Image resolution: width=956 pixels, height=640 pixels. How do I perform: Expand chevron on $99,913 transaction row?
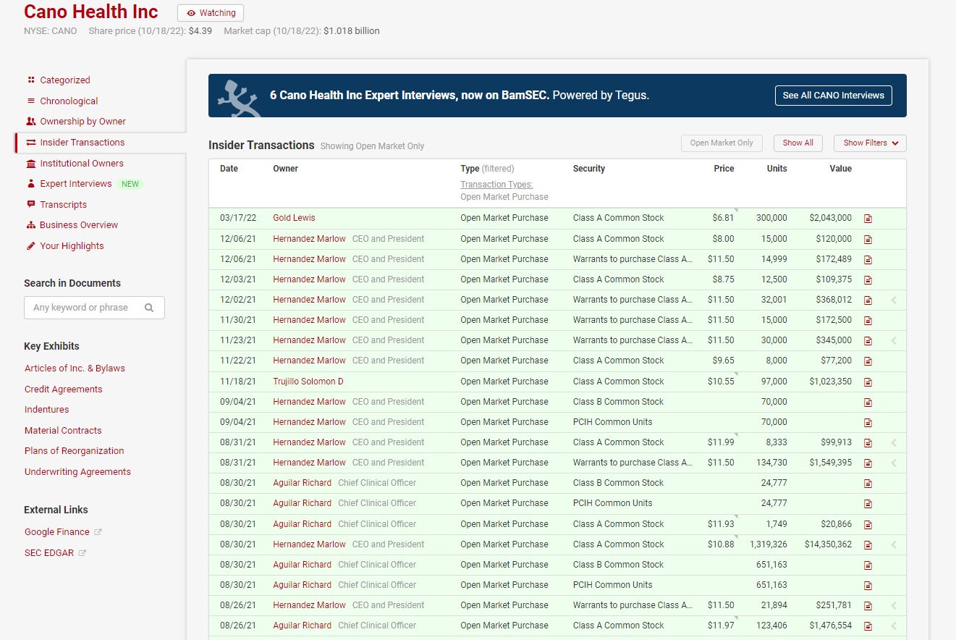(894, 442)
